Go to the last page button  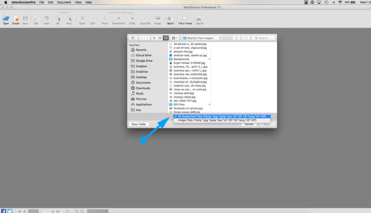coord(58,212)
